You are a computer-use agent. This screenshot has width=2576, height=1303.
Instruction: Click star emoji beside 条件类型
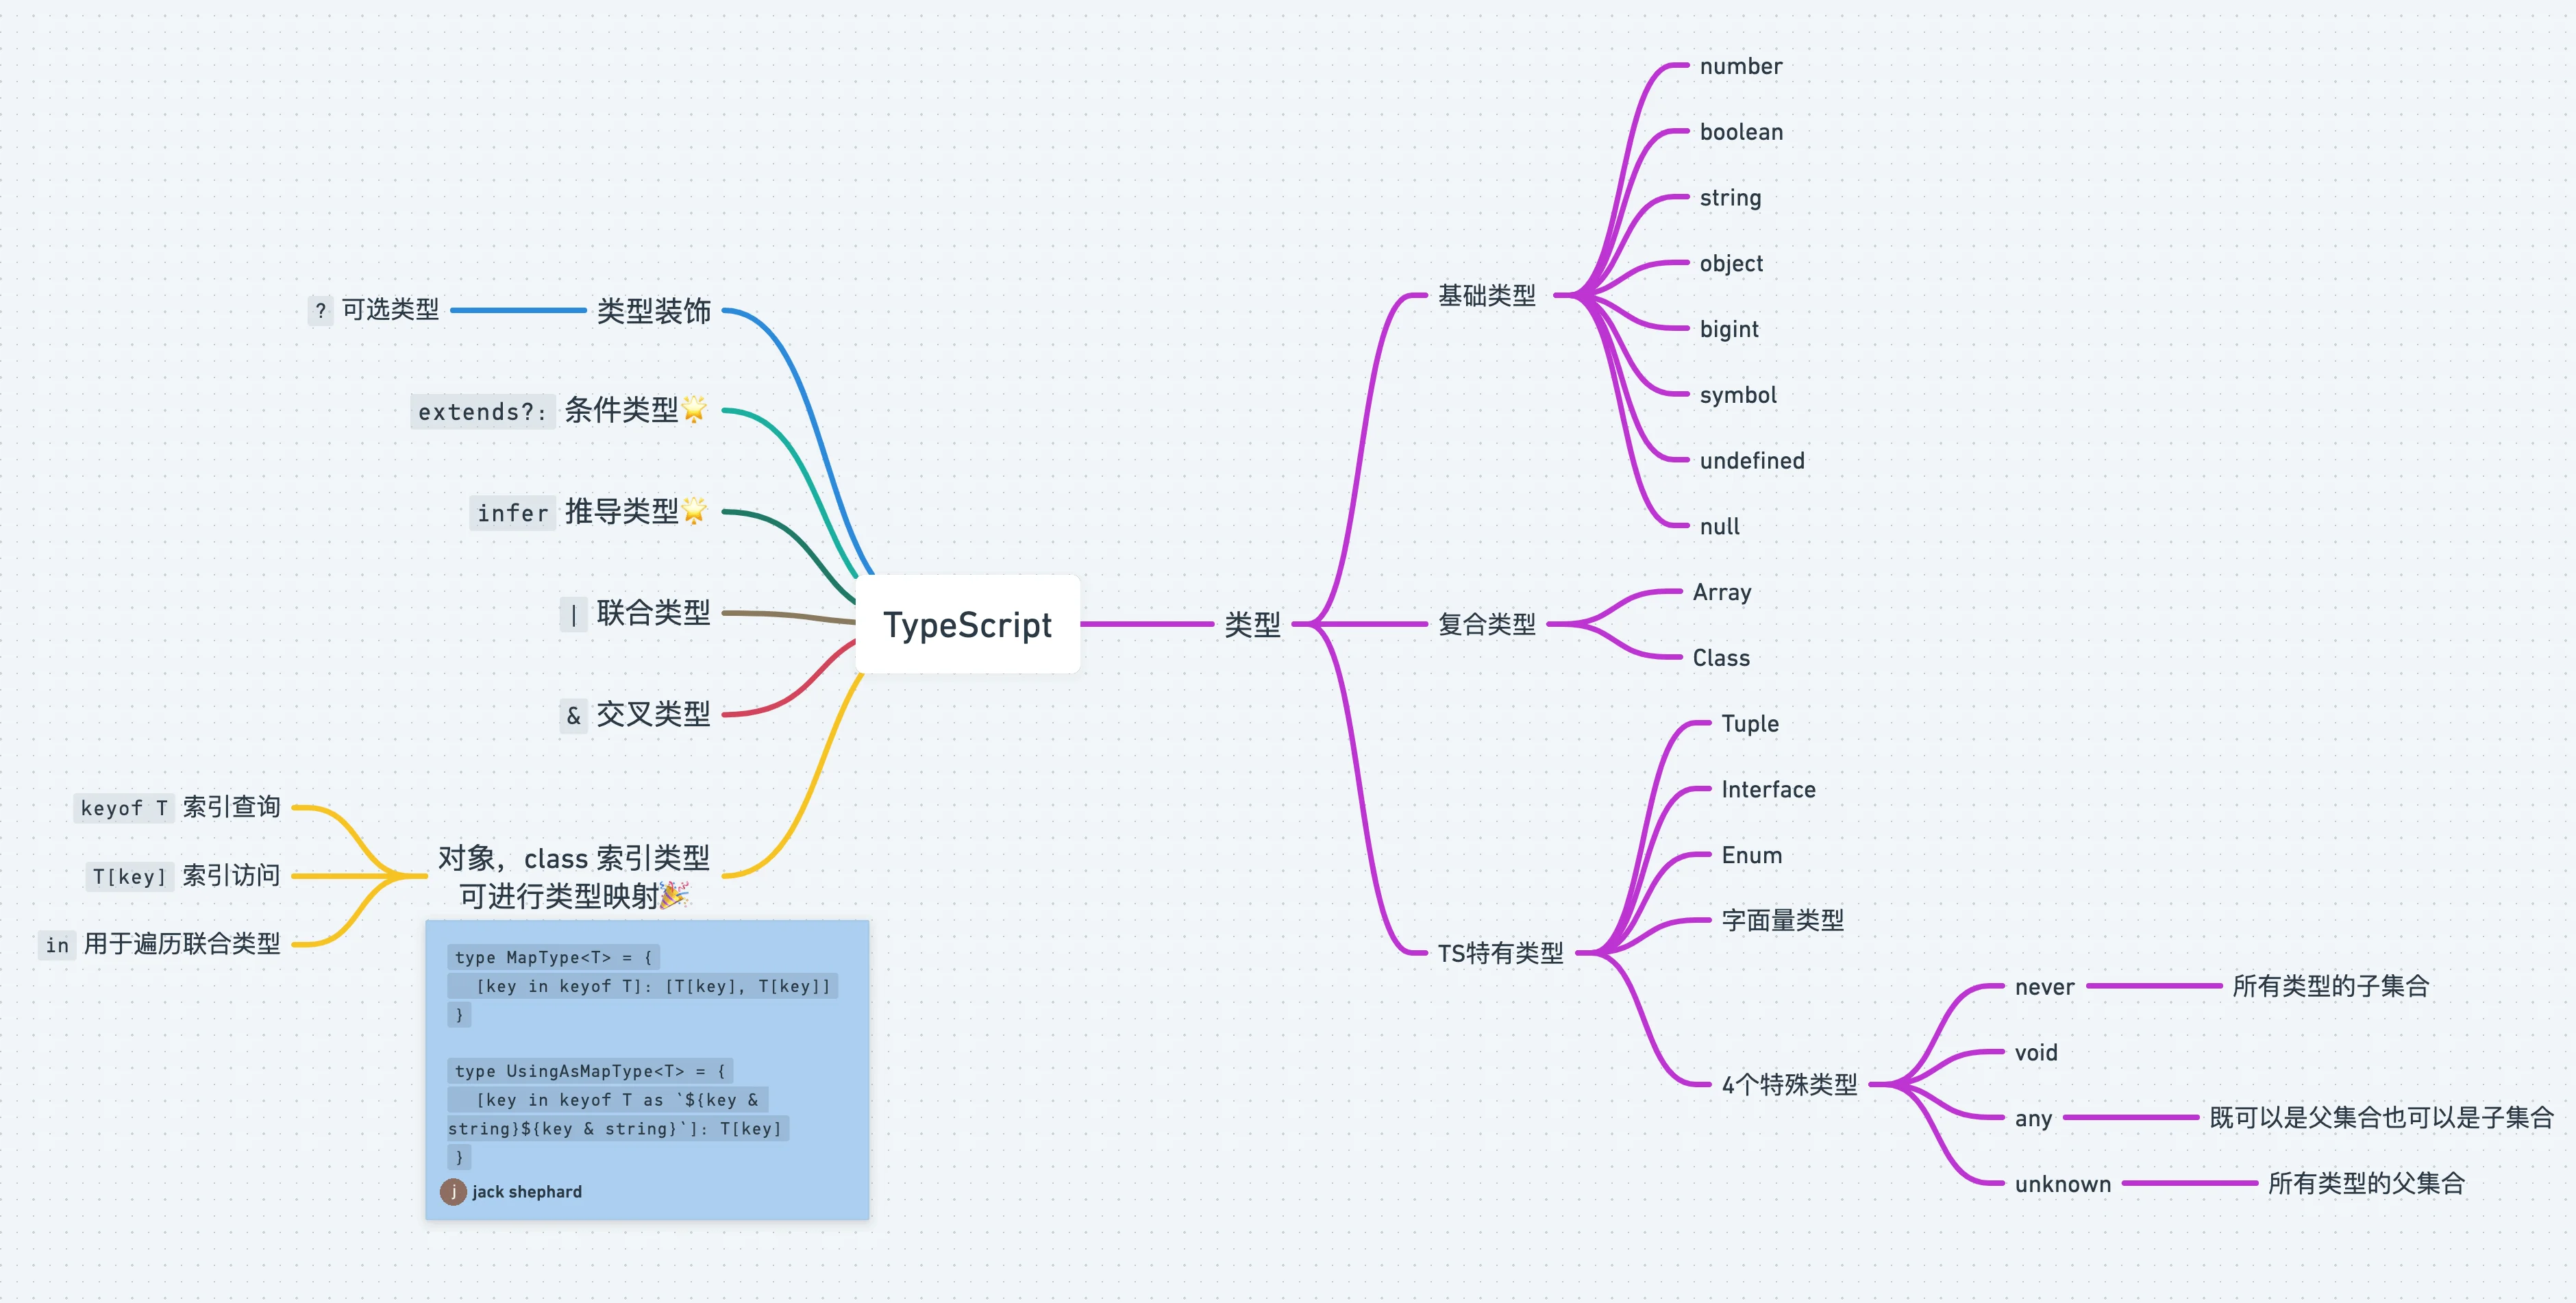[x=694, y=409]
